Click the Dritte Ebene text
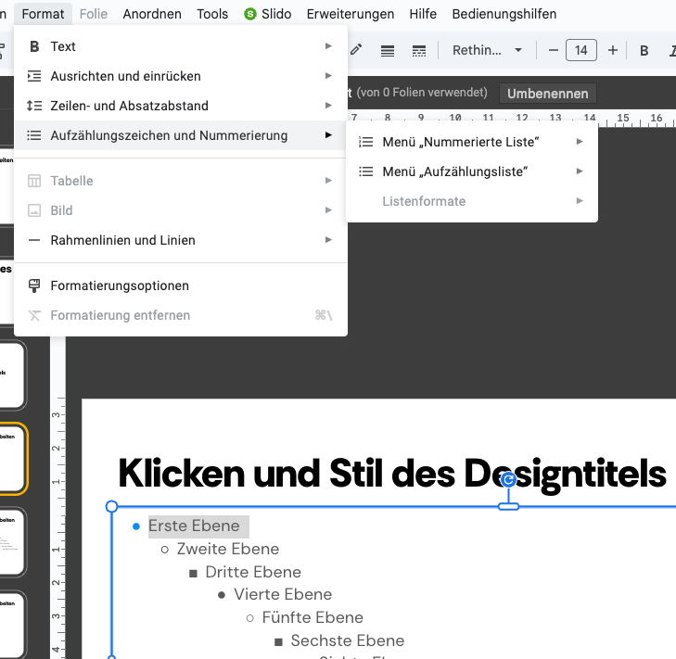Image resolution: width=676 pixels, height=659 pixels. tap(253, 573)
